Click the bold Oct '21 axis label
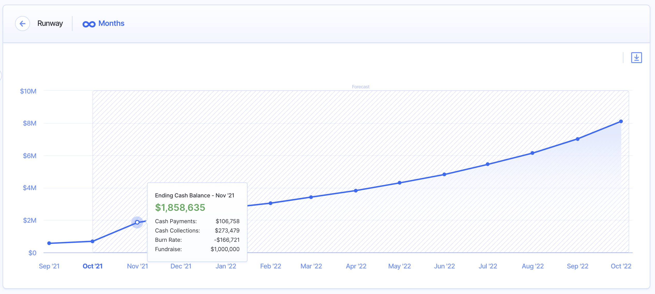The image size is (655, 294). pos(93,266)
